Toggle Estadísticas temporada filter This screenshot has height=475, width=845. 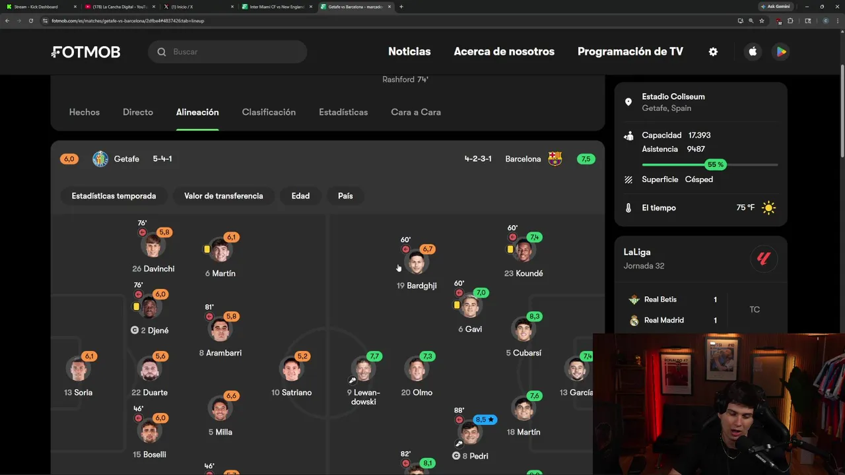click(x=114, y=196)
